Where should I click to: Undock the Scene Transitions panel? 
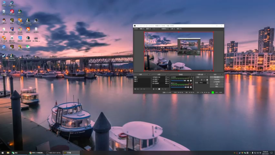point(206,74)
